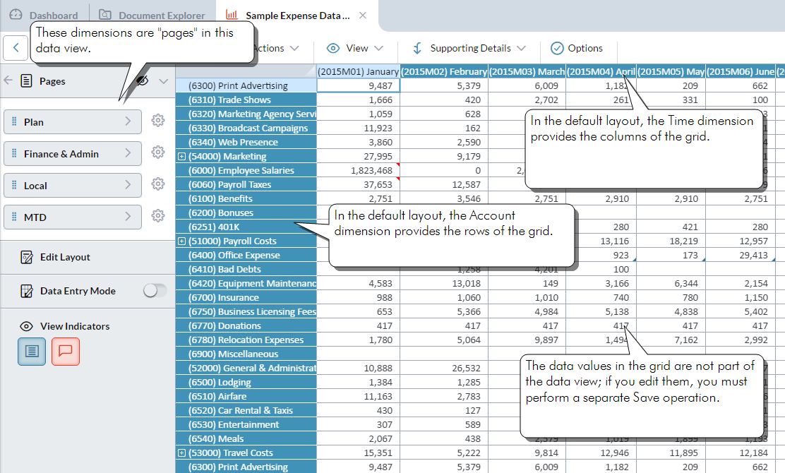Expand the Finance & Admin chevron arrow
Screen dimensions: 785x473
pyautogui.click(x=128, y=153)
